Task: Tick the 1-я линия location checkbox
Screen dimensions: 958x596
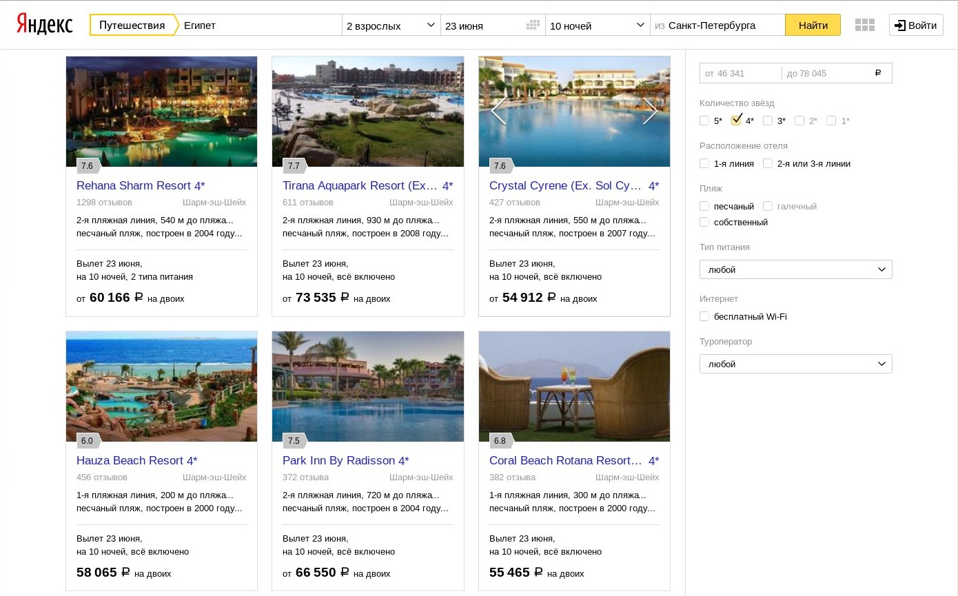Action: [704, 163]
